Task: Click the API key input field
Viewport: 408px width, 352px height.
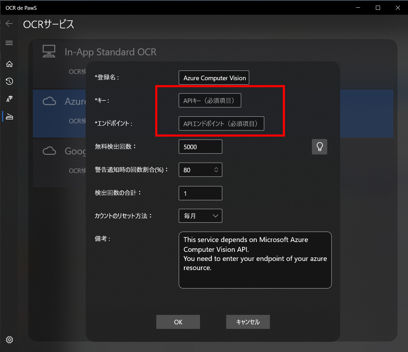Action: pyautogui.click(x=209, y=101)
